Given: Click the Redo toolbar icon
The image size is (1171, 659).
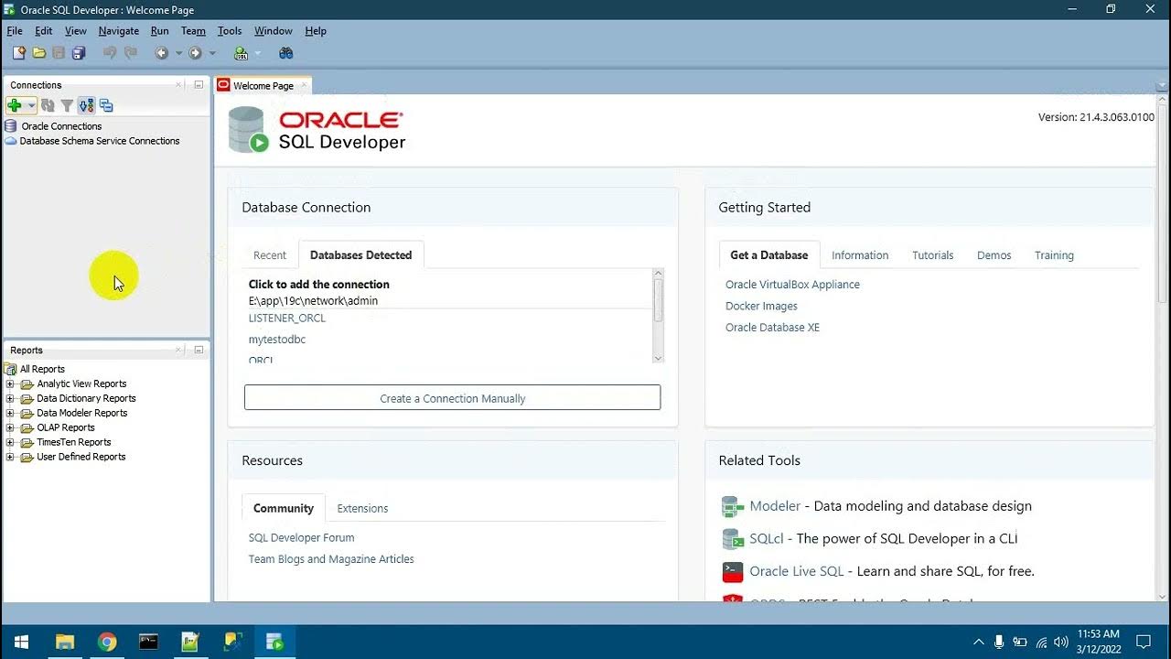Looking at the screenshot, I should tap(130, 53).
